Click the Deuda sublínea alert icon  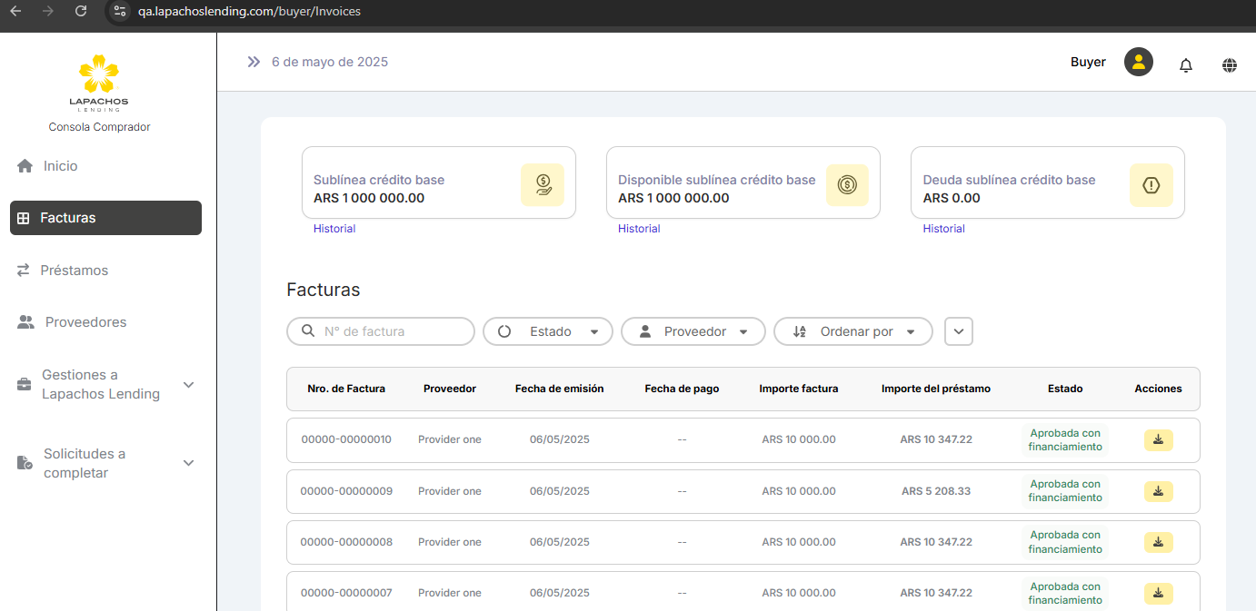coord(1151,185)
